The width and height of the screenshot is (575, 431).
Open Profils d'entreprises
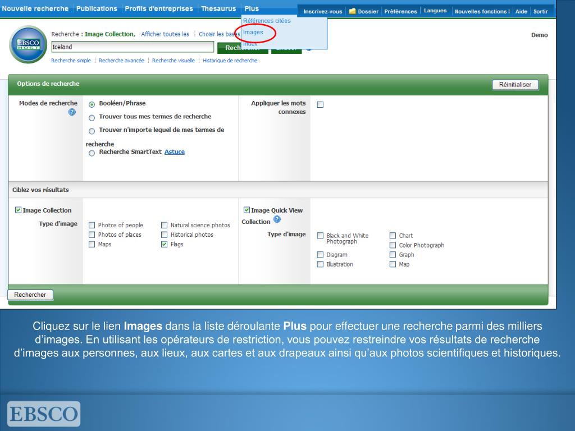[159, 8]
